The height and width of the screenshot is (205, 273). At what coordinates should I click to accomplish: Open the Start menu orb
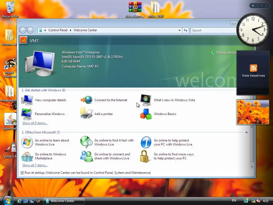(8, 201)
